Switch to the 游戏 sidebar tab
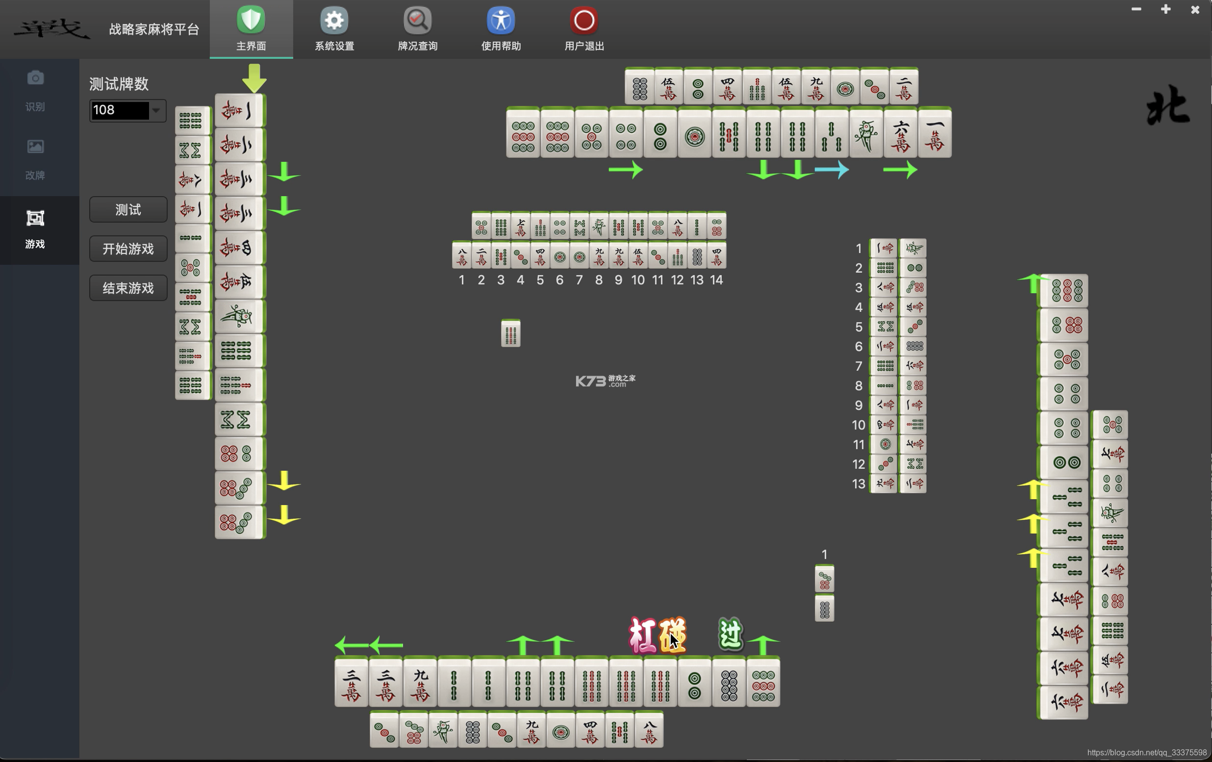This screenshot has width=1212, height=762. (35, 229)
